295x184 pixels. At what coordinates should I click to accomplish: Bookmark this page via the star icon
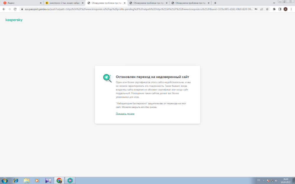[x=267, y=9]
